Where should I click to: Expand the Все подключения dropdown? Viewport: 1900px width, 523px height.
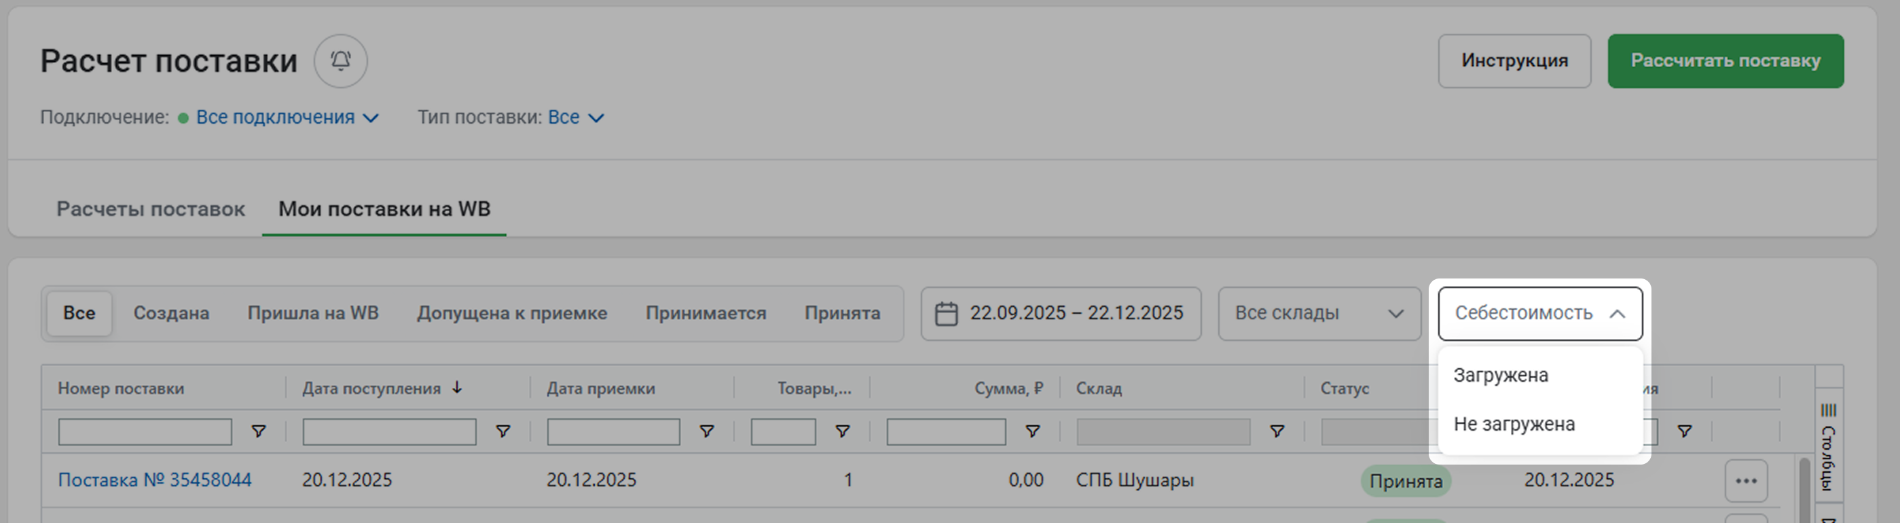click(x=287, y=118)
